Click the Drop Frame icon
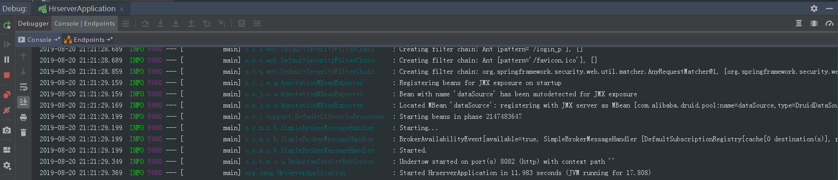Viewport: 838px width, 180px height. (207, 23)
